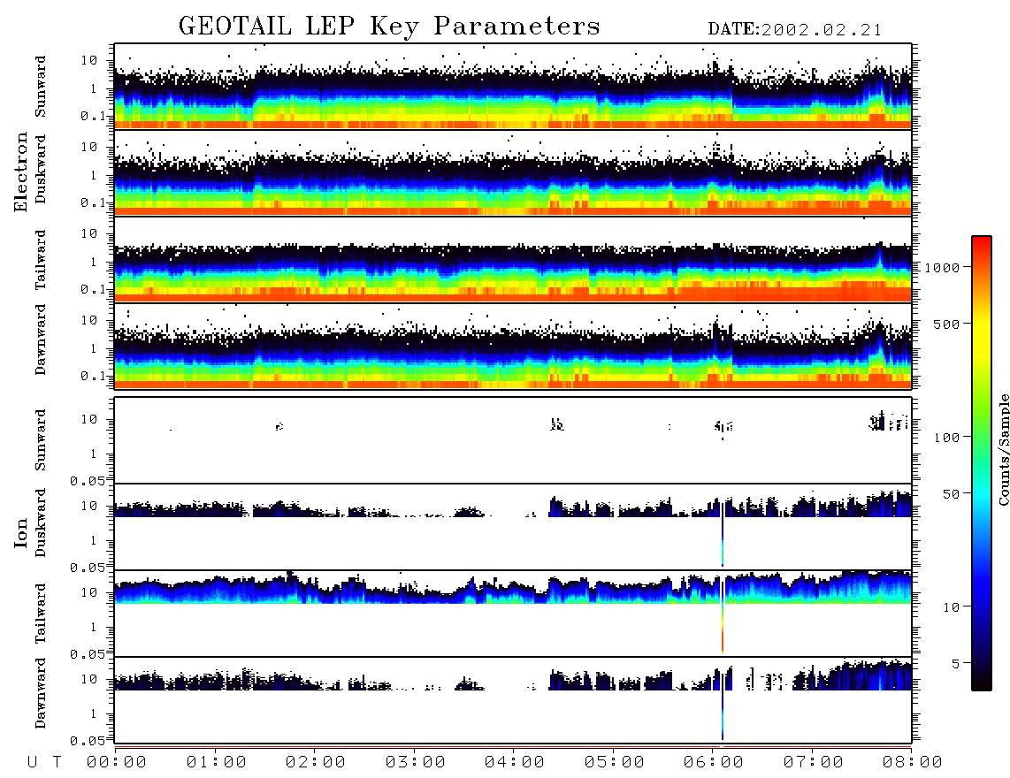Select the Ion Duskward axis label
The width and height of the screenshot is (1010, 778).
coord(40,522)
